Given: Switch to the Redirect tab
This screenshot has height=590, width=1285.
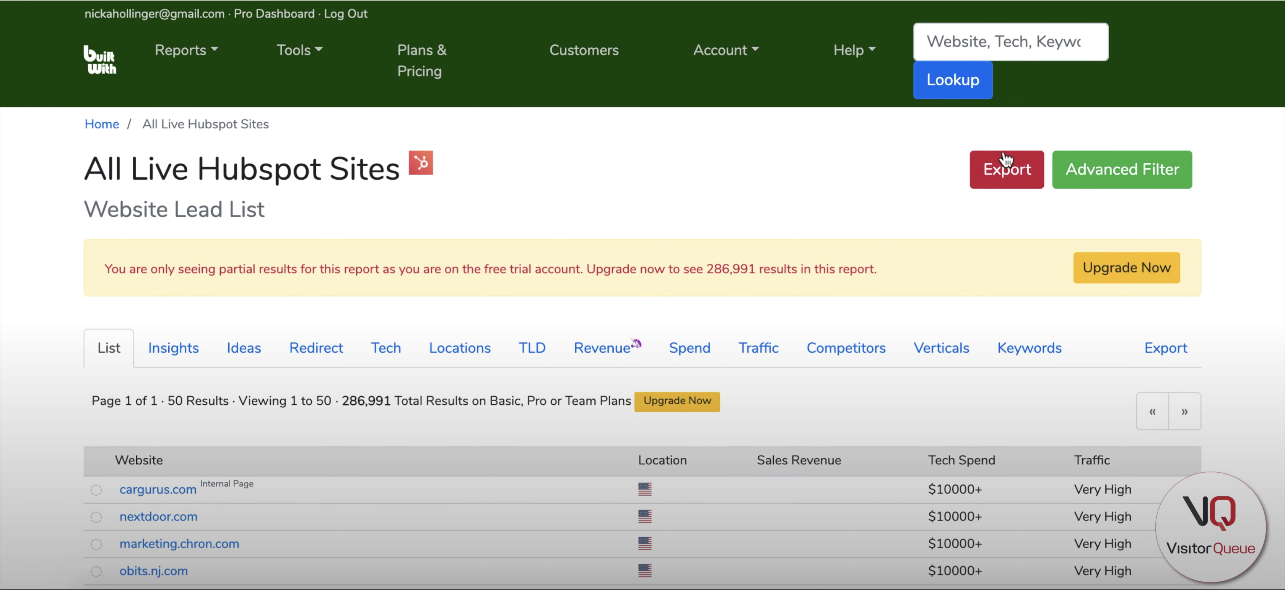Looking at the screenshot, I should (316, 348).
